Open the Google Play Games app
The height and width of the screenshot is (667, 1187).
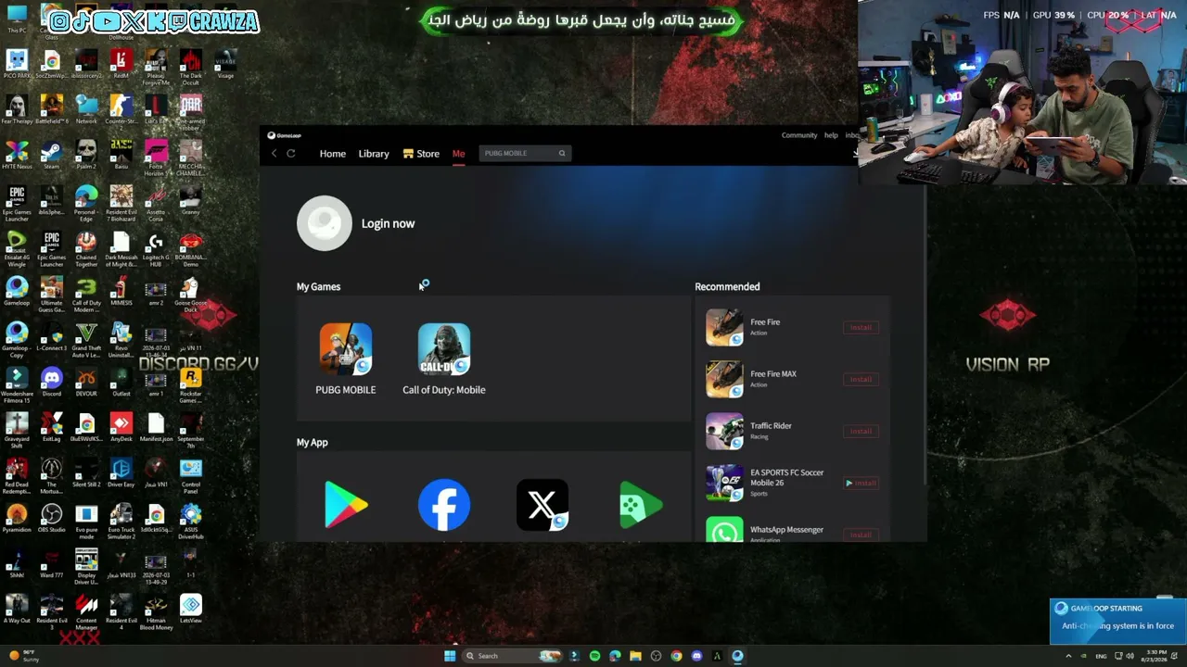point(641,505)
